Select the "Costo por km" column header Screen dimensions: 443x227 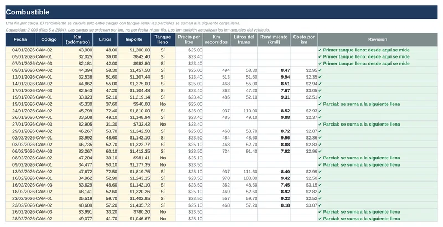pyautogui.click(x=303, y=39)
